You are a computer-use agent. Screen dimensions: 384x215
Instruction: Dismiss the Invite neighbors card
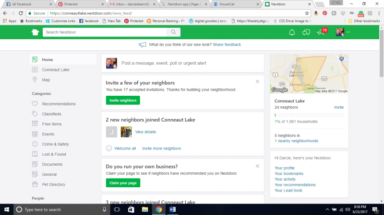pyautogui.click(x=257, y=81)
